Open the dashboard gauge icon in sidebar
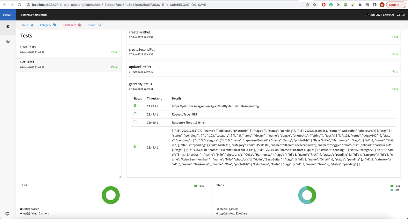 (8, 41)
